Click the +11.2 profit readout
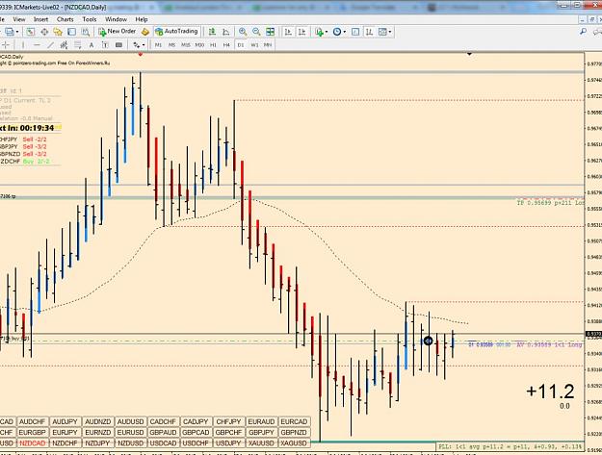The image size is (602, 455). [551, 392]
